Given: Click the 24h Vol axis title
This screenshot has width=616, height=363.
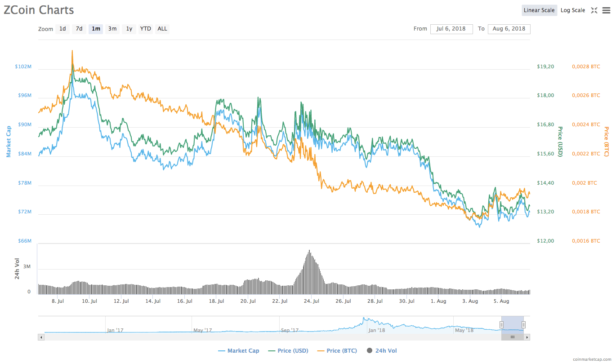Looking at the screenshot, I should tap(17, 269).
